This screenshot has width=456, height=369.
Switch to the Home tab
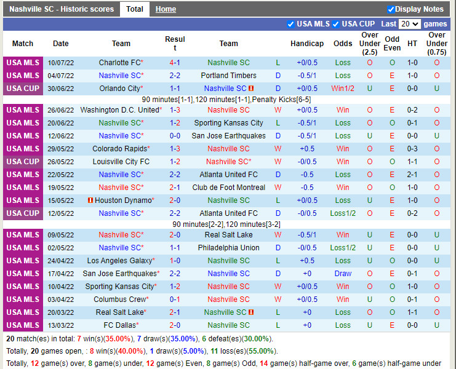[166, 9]
